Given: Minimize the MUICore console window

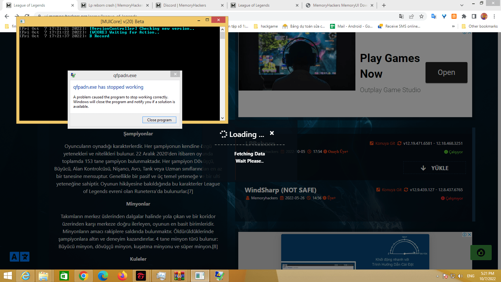Looking at the screenshot, I should [x=199, y=20].
